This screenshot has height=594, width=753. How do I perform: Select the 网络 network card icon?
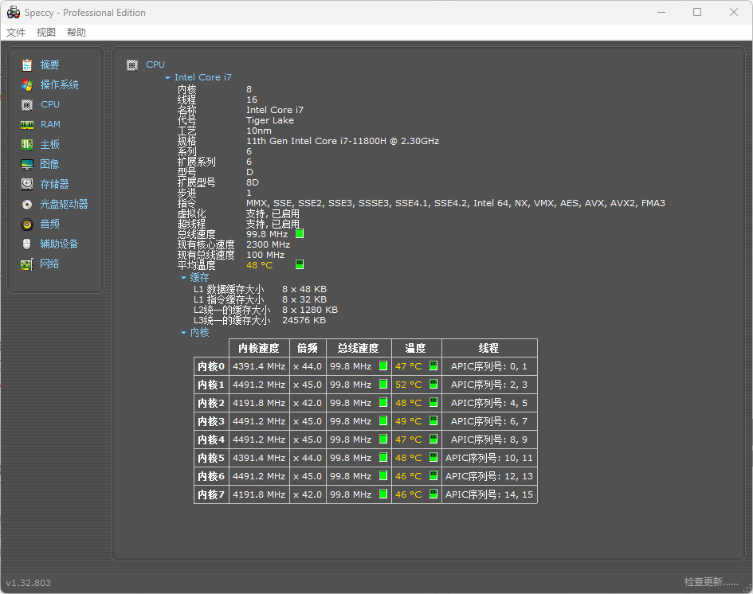pos(27,264)
